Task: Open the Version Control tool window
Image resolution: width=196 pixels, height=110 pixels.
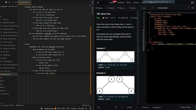Action: (7, 105)
